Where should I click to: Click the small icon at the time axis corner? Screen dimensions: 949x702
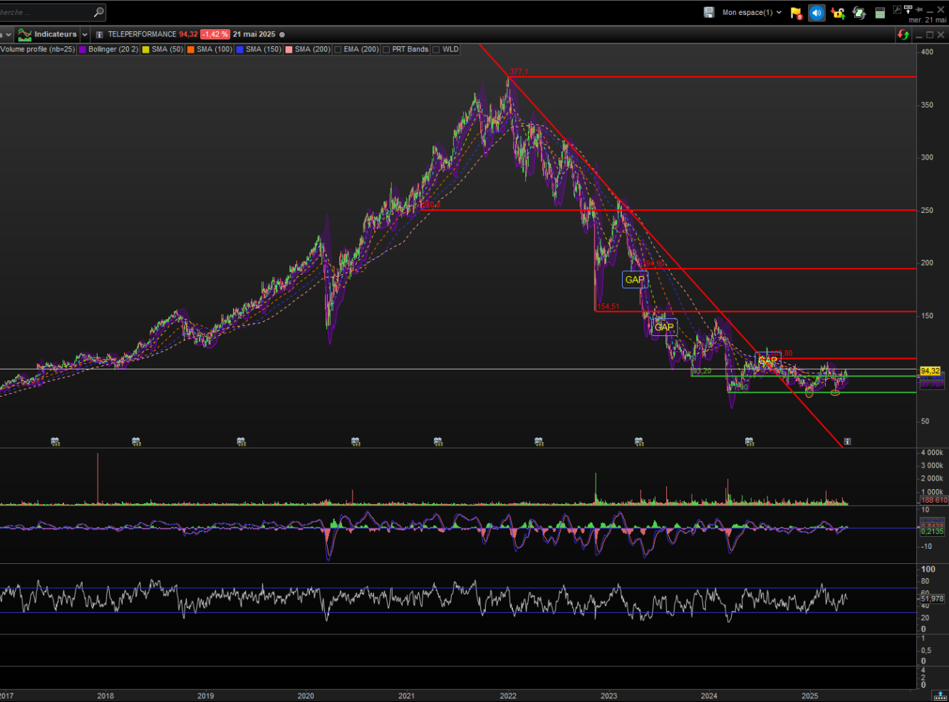(x=940, y=696)
